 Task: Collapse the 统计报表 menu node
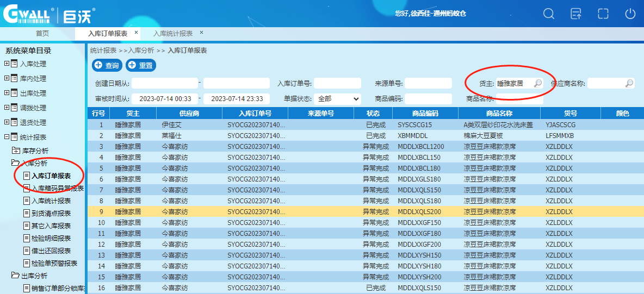7,137
